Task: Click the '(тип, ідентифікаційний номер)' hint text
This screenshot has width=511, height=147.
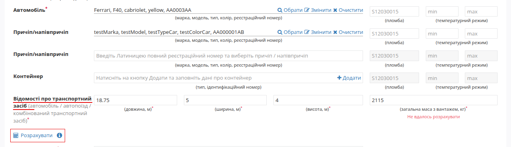Action: tap(228, 87)
